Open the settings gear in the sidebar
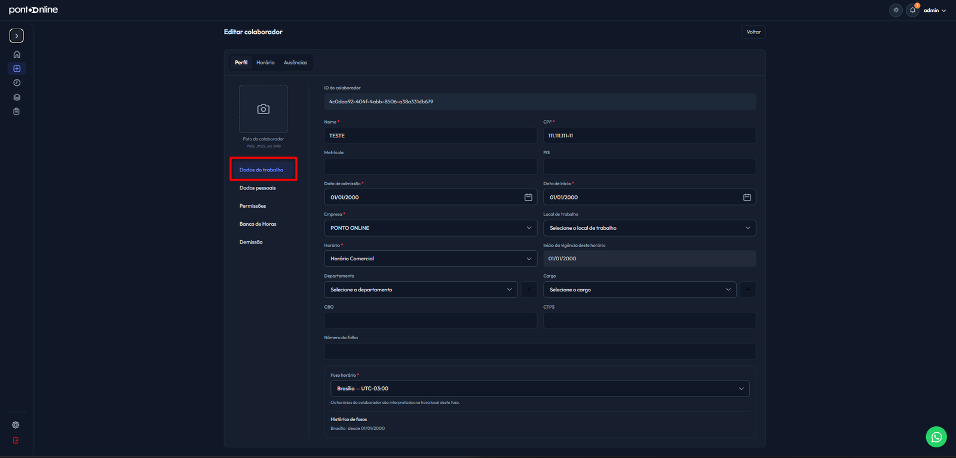956x458 pixels. 16,425
